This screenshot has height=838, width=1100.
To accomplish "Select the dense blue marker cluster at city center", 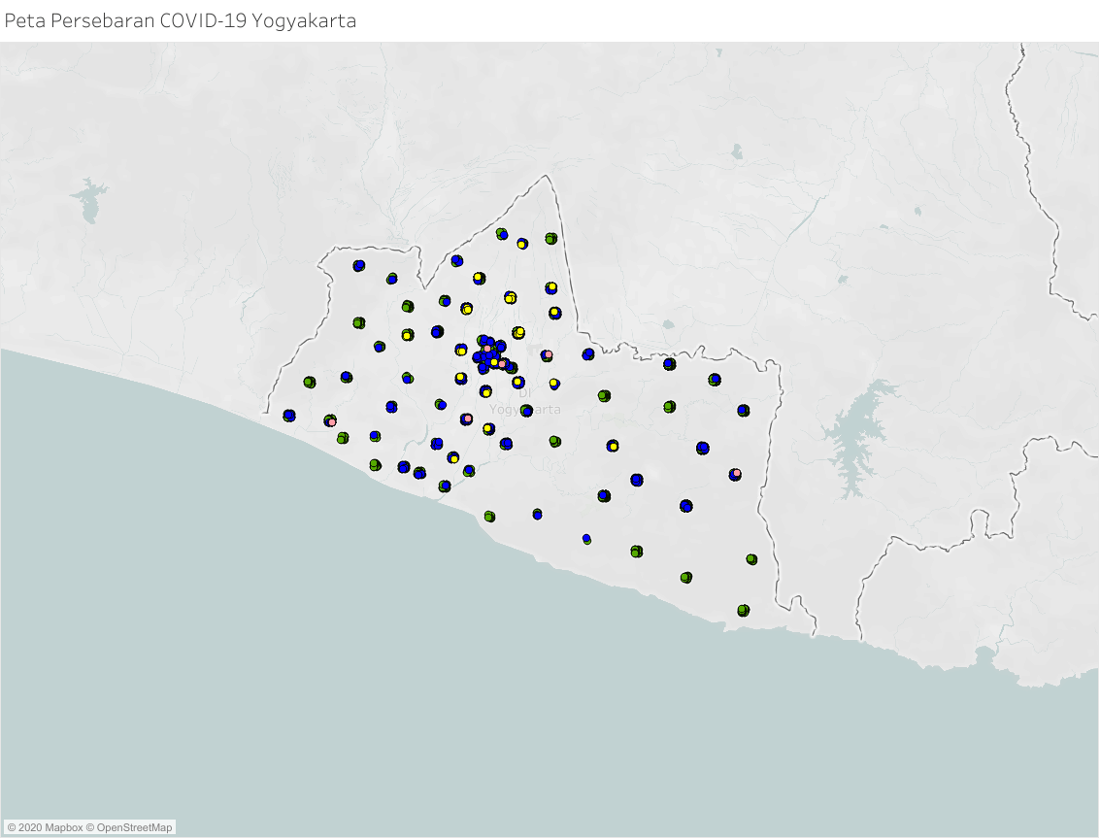I will 489,355.
